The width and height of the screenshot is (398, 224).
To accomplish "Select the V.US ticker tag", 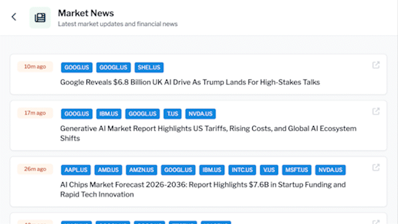I will [269, 170].
